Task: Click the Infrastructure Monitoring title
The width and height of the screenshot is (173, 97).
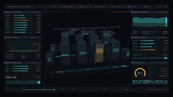Action: [x=19, y=7]
